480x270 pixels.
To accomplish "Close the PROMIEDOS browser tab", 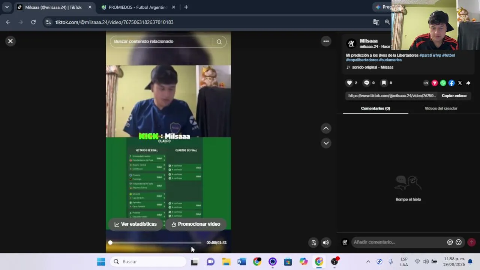I will 173,7.
